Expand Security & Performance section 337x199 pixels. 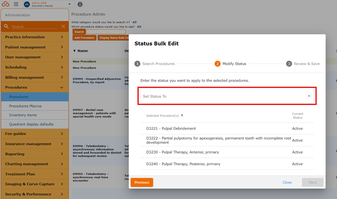(x=35, y=194)
